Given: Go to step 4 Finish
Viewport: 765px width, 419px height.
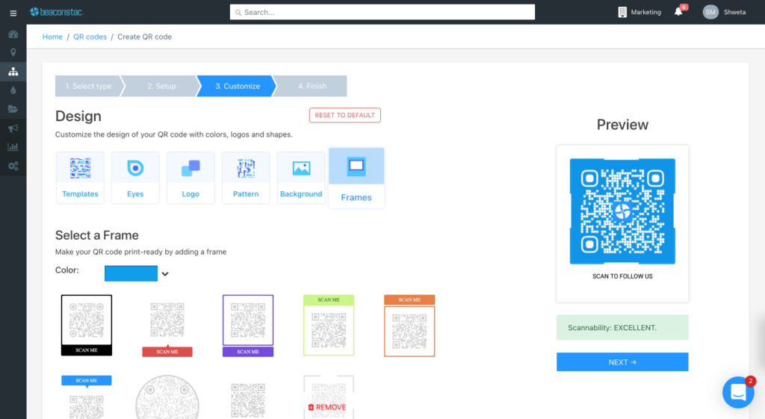Looking at the screenshot, I should 312,86.
